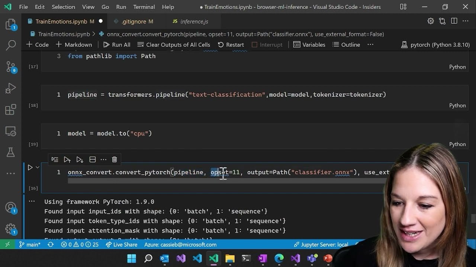
Task: Open the View menu
Action: [88, 7]
